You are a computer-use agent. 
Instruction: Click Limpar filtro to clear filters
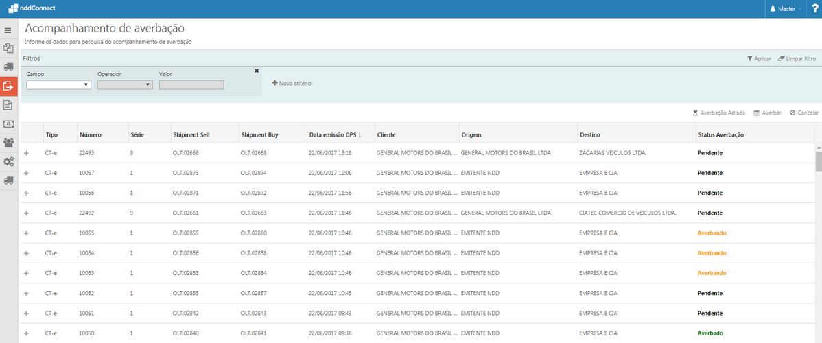coord(797,59)
